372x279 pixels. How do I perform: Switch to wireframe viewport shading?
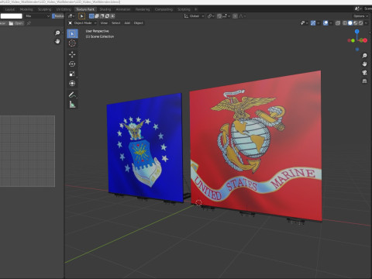(345, 23)
